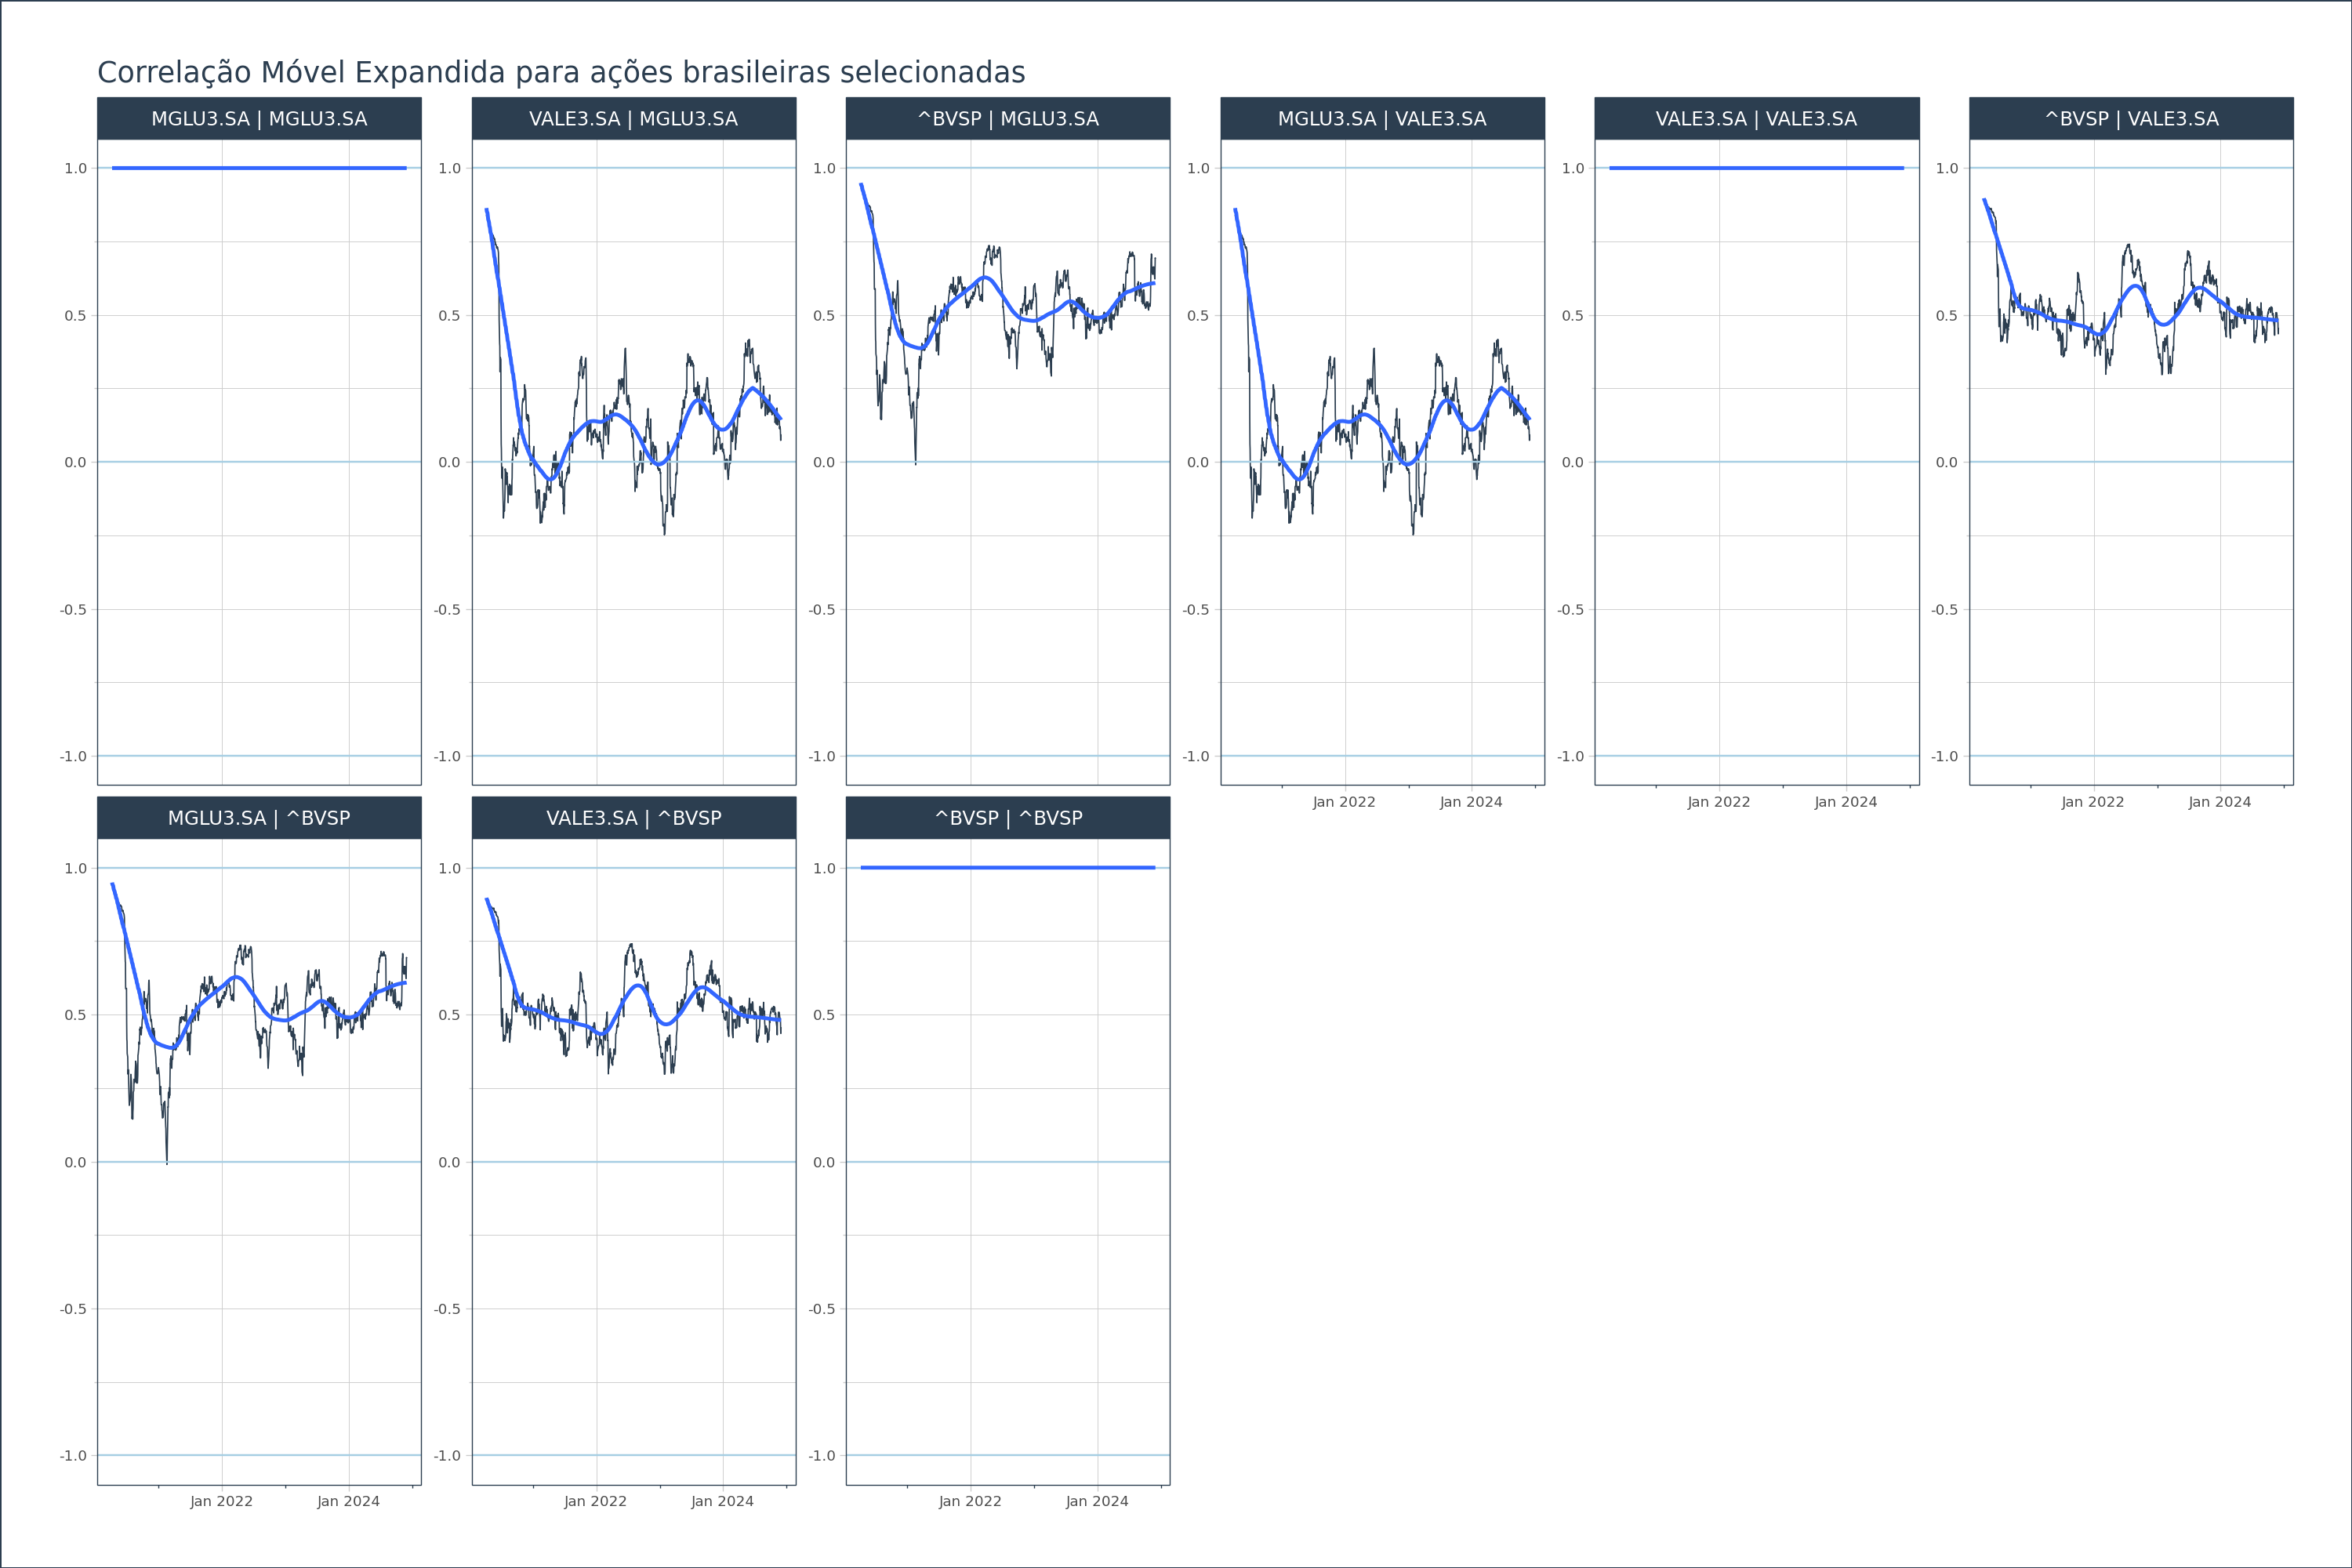Click the 'VALE3.SA | ^BVSP' panel header
Viewport: 2352px width, 1568px height.
tap(633, 818)
